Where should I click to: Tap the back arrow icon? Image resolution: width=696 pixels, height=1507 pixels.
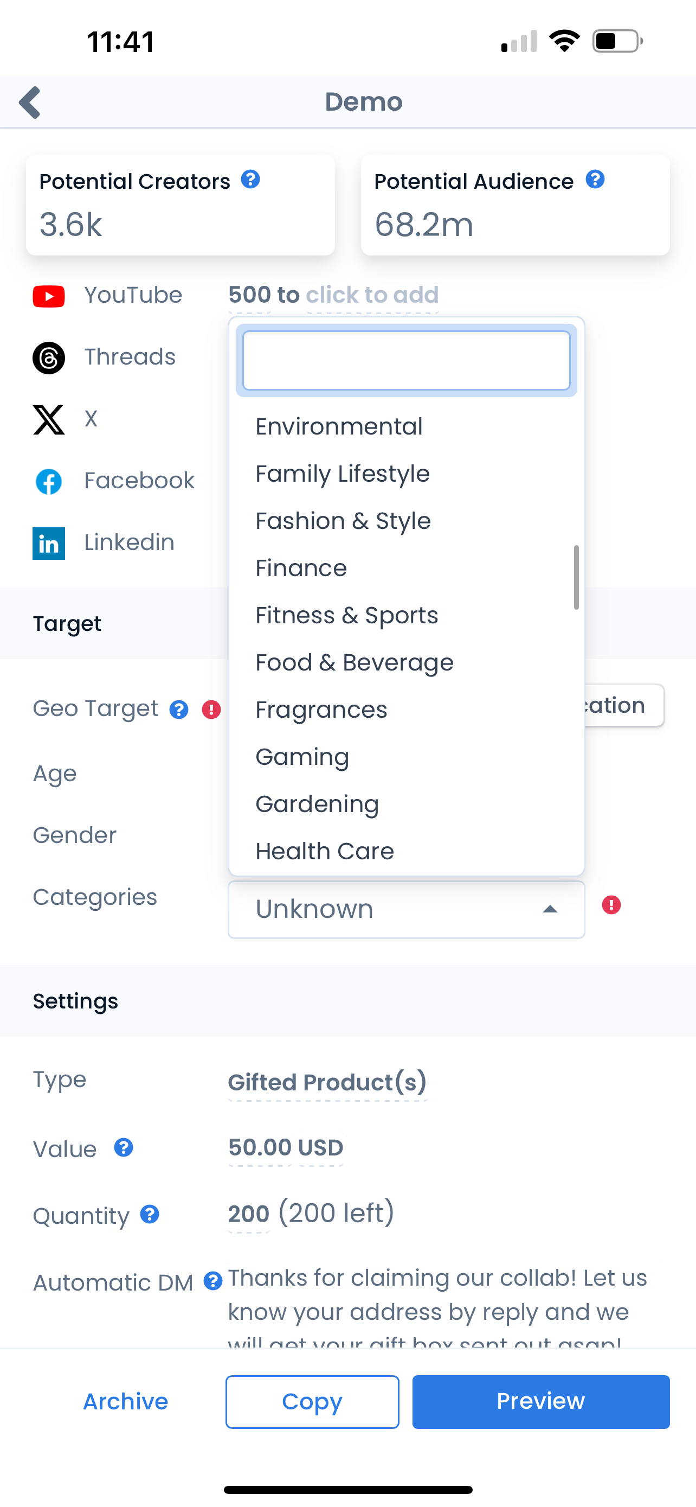30,103
